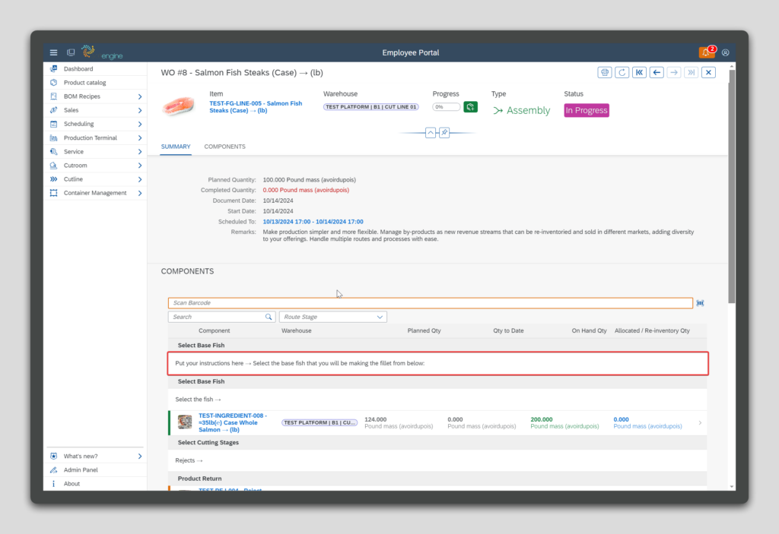Open the user profile icon
The image size is (779, 534).
(x=725, y=52)
